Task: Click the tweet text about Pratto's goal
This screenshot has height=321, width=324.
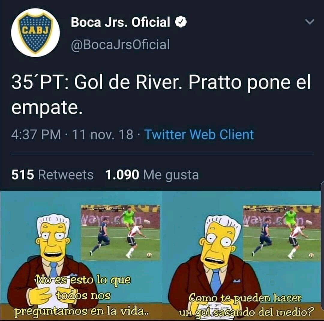Action: coord(161,95)
